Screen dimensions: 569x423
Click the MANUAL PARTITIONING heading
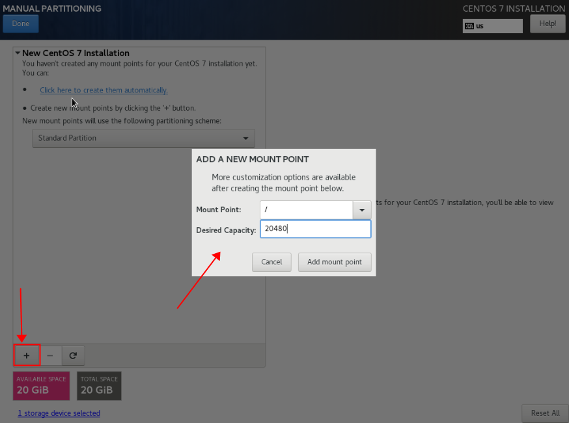click(x=52, y=8)
